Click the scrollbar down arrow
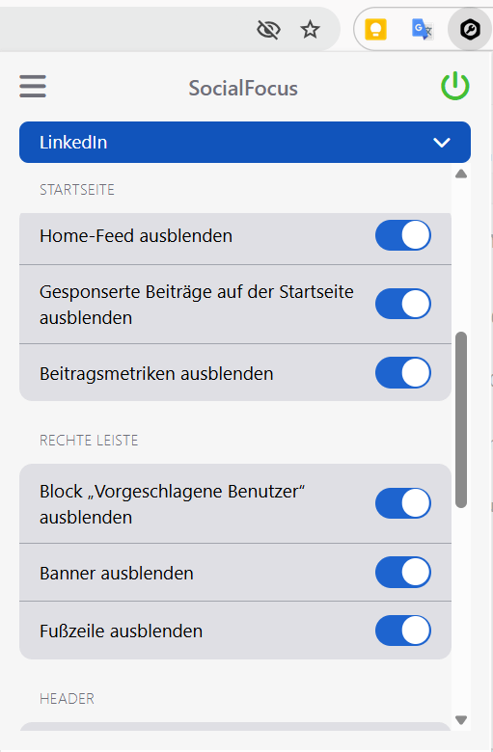The width and height of the screenshot is (493, 752). [x=461, y=720]
